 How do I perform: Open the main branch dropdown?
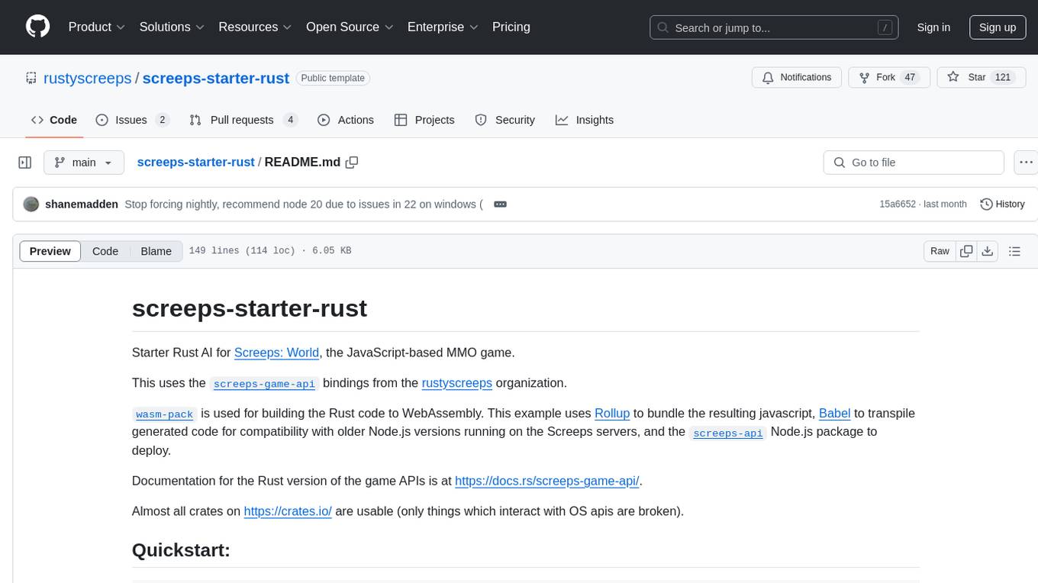point(83,163)
